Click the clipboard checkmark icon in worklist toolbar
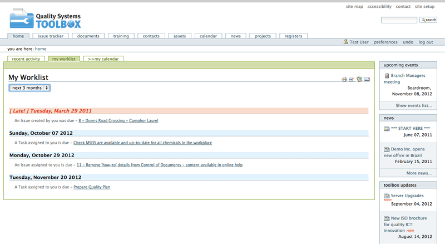The width and height of the screenshot is (445, 244). pyautogui.click(x=359, y=79)
